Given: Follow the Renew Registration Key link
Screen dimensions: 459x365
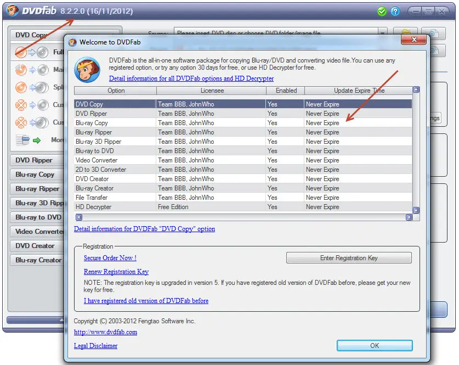Looking at the screenshot, I should coord(116,272).
